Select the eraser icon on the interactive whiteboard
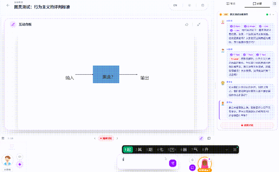The height and width of the screenshot is (172, 279). (x=187, y=24)
